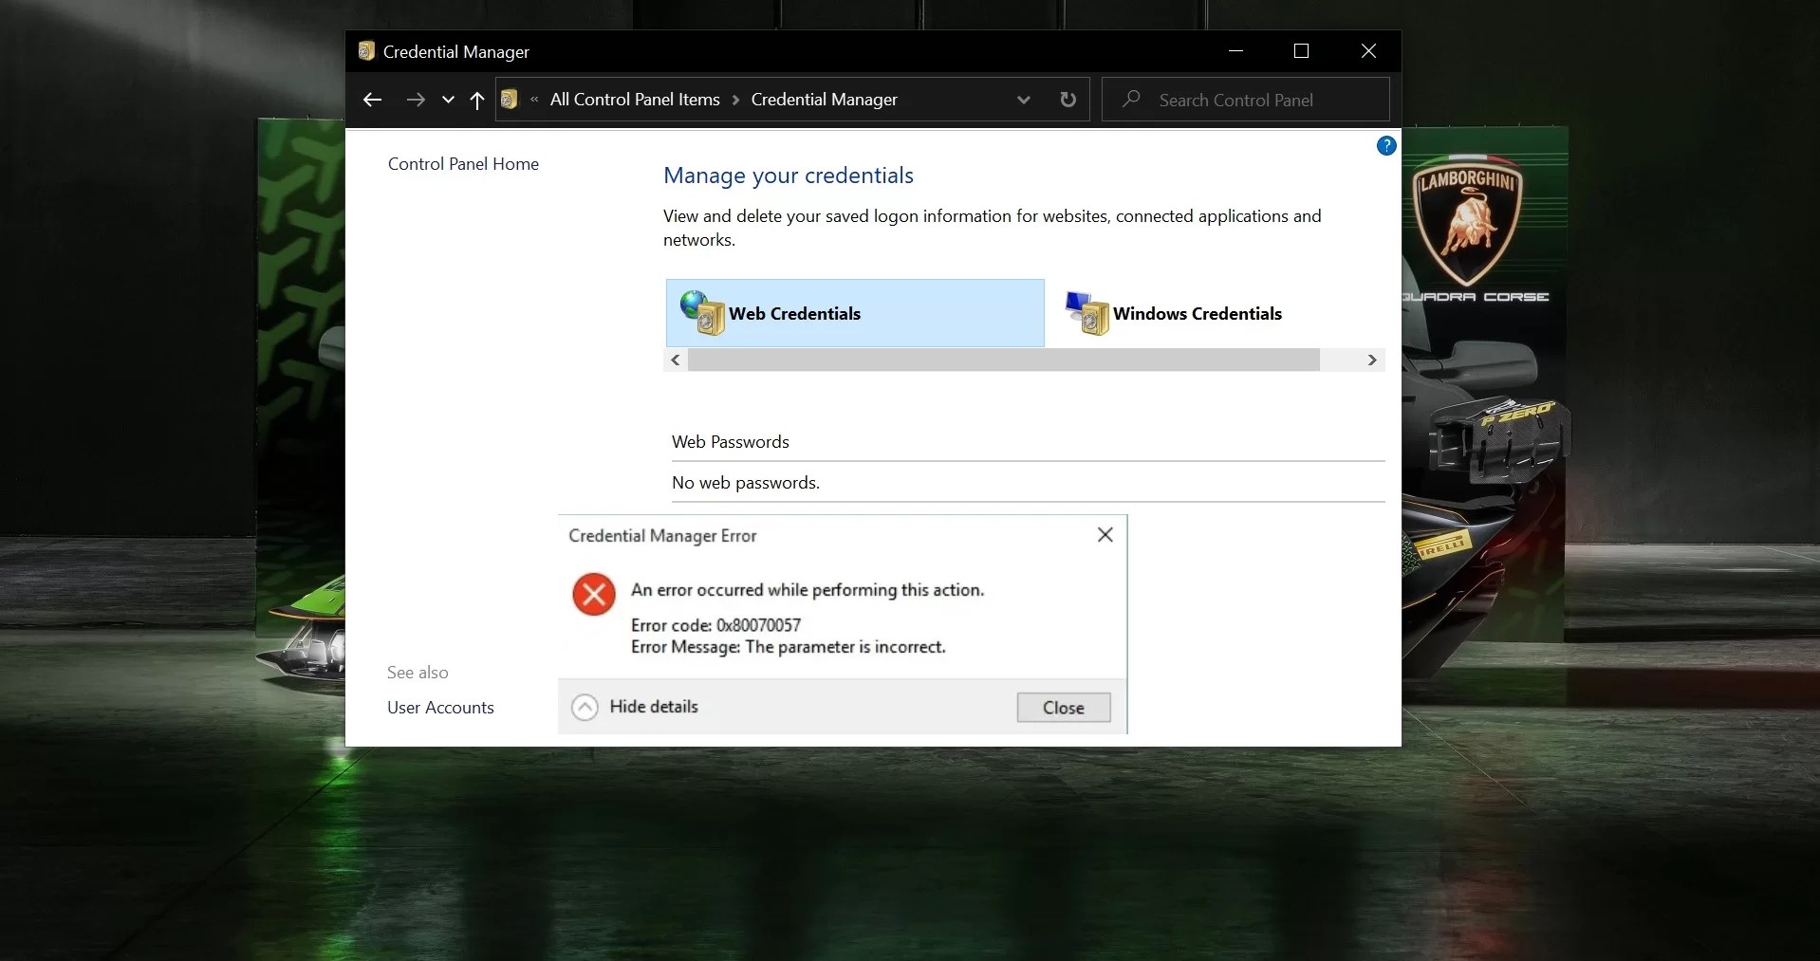Click the right scroll arrow under credentials
This screenshot has height=961, width=1820.
[1372, 360]
